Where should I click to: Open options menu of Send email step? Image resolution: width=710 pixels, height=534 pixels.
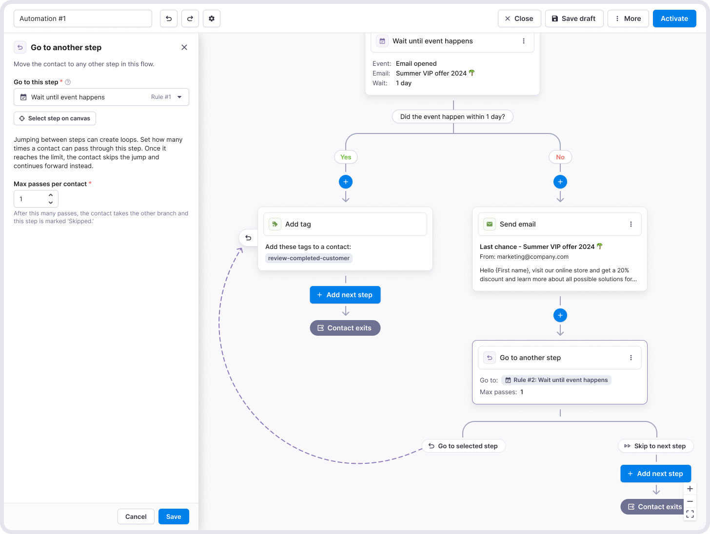point(631,224)
